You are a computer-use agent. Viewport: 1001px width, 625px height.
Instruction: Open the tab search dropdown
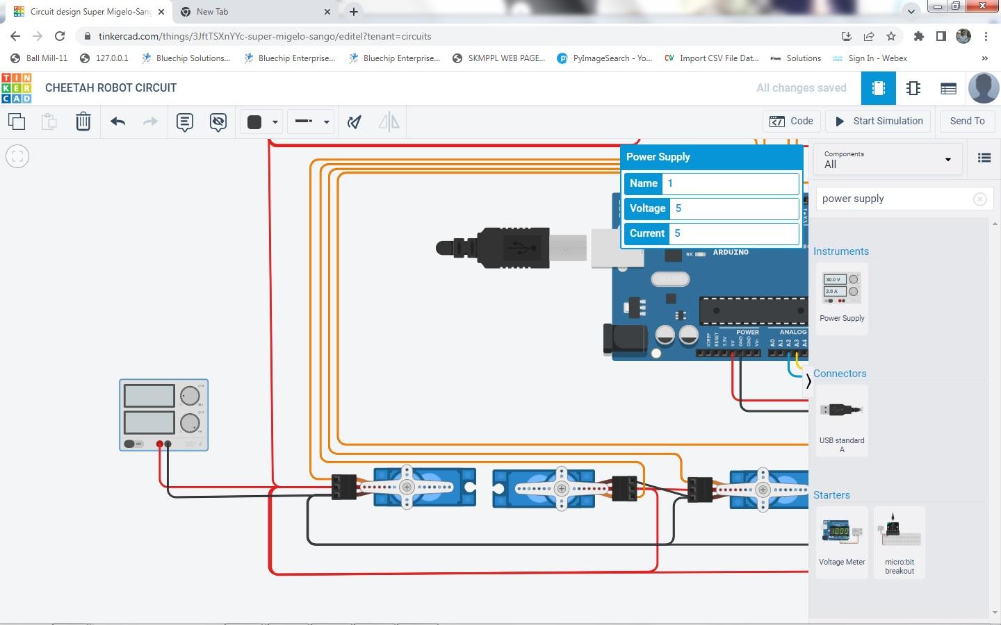(x=911, y=12)
